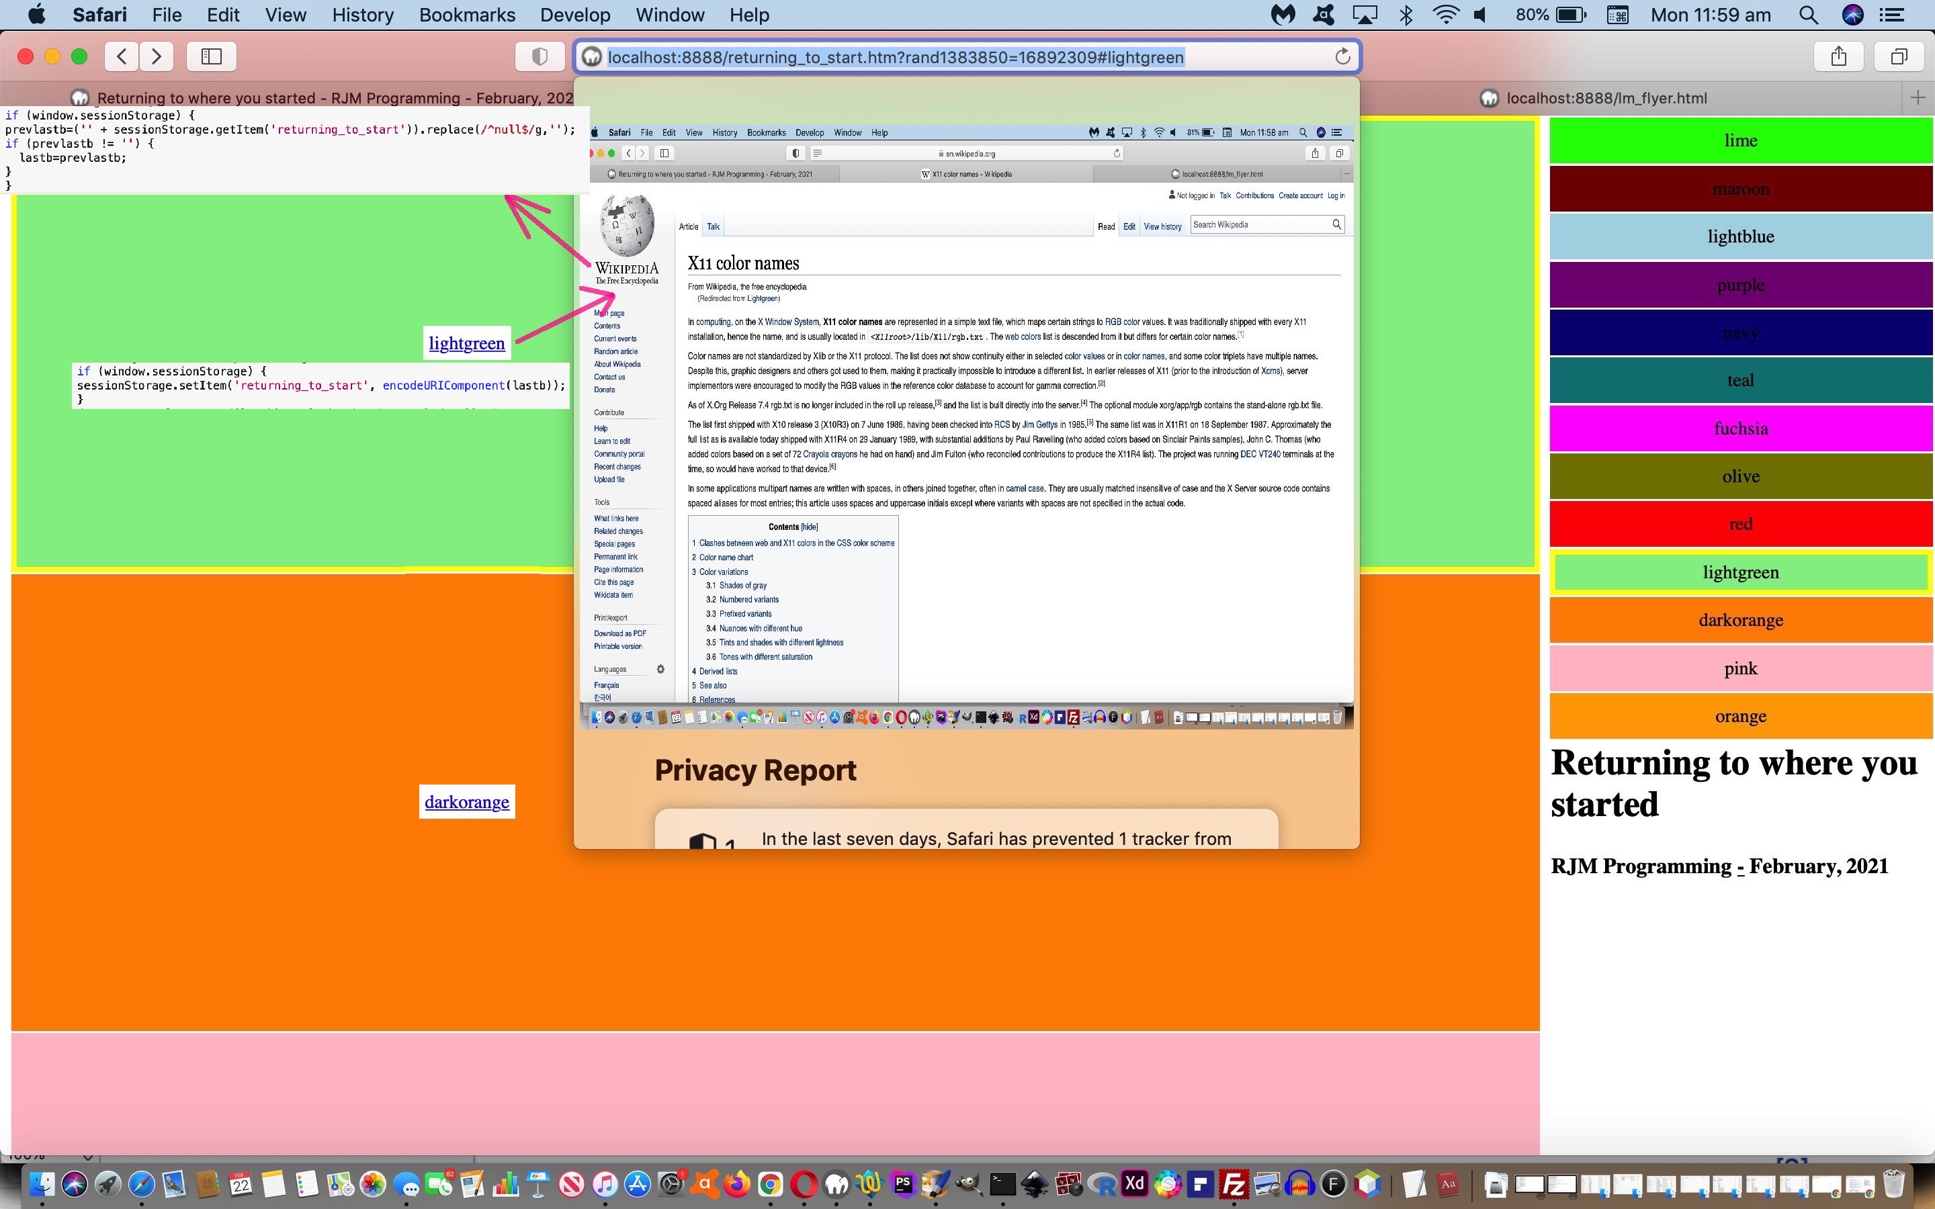Screen dimensions: 1935x1209
Task: Select the teal color bar
Action: coord(1740,381)
